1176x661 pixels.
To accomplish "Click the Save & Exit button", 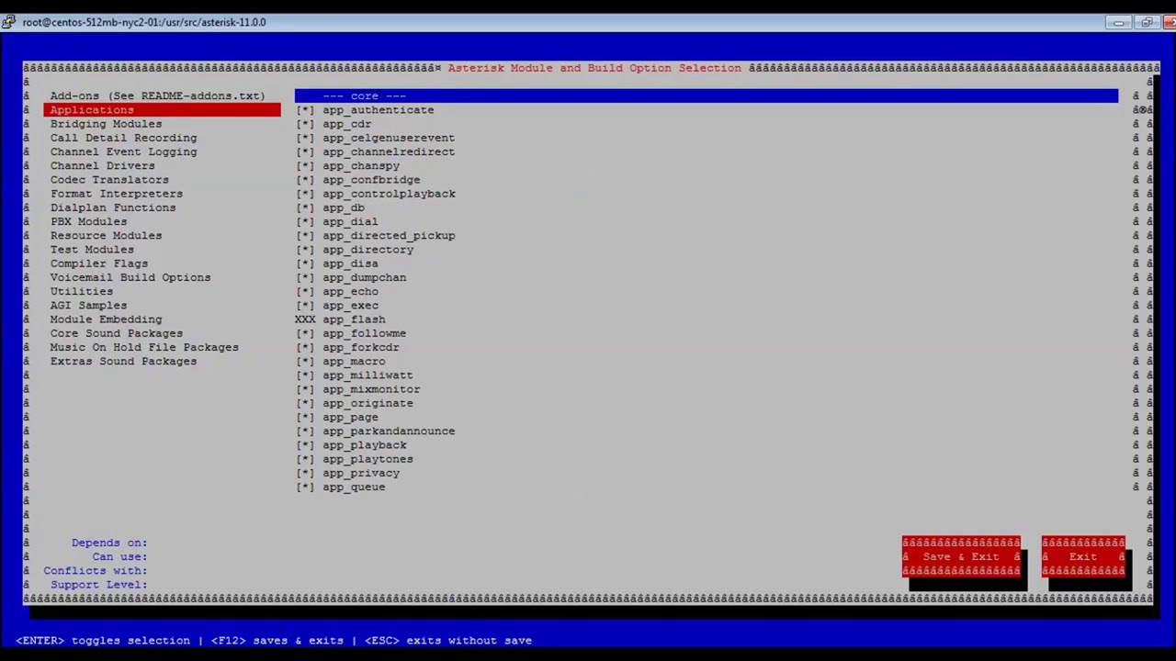I will click(x=961, y=556).
